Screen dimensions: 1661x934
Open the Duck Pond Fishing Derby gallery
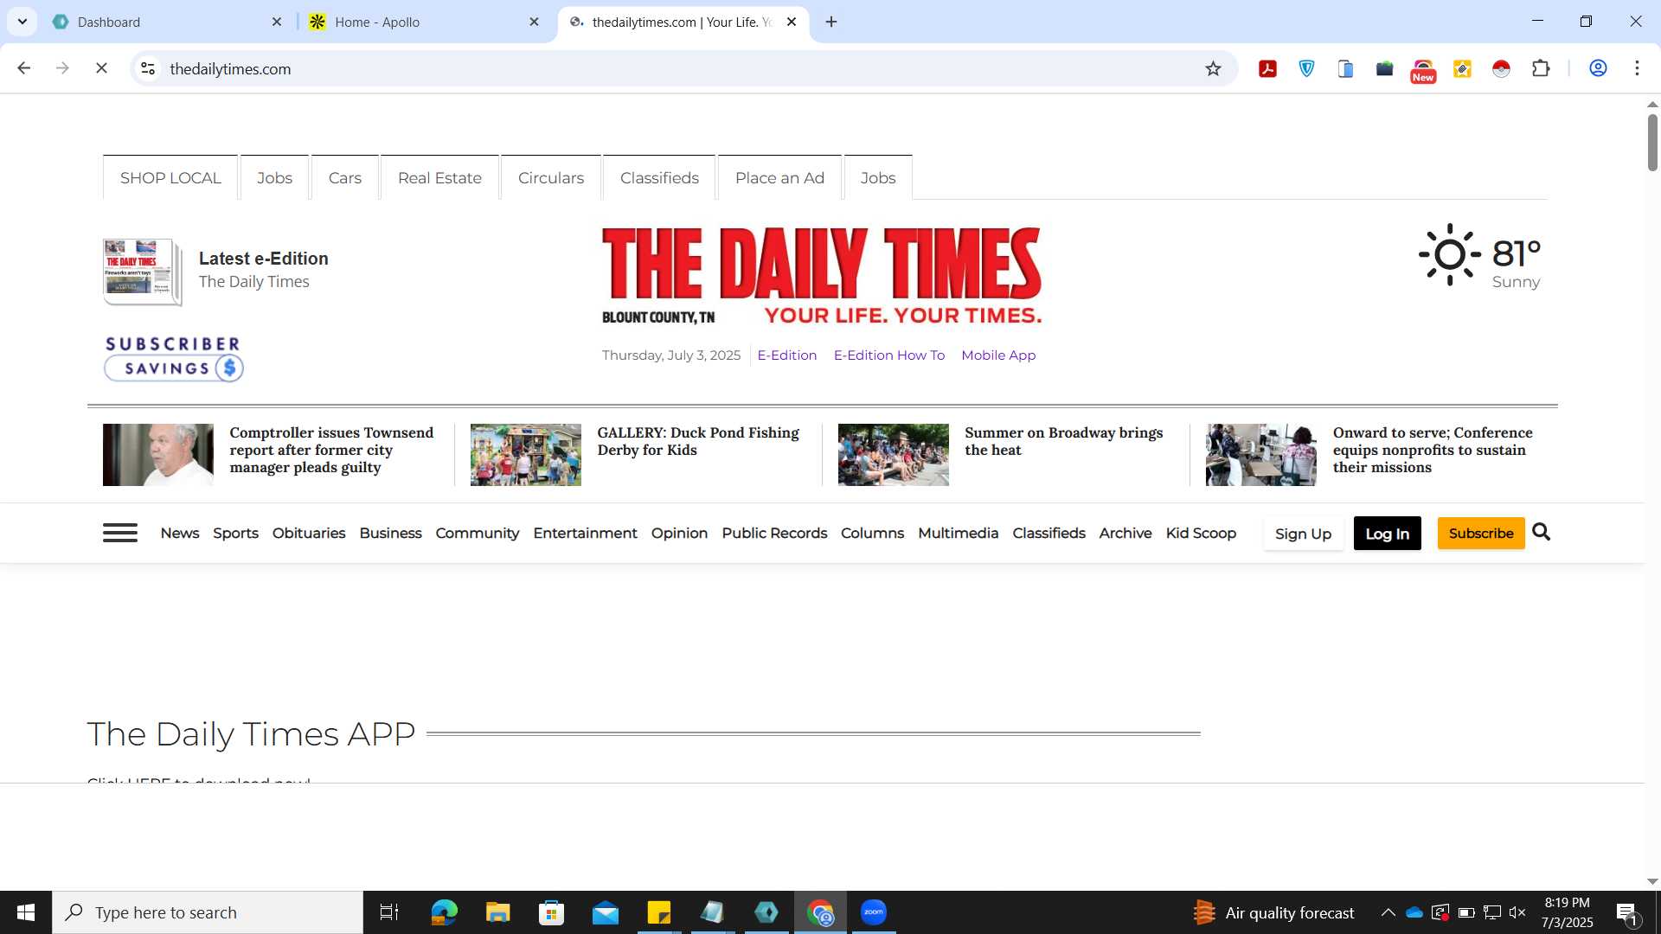[x=697, y=441]
